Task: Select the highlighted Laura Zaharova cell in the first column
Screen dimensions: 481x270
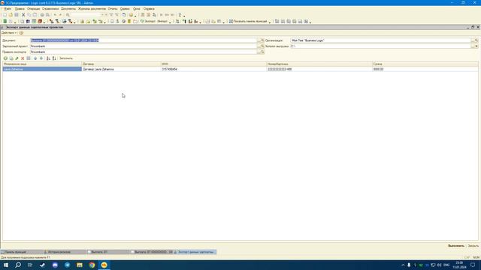Action: coord(42,69)
